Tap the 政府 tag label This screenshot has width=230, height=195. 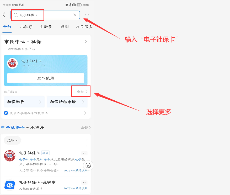click(x=45, y=153)
